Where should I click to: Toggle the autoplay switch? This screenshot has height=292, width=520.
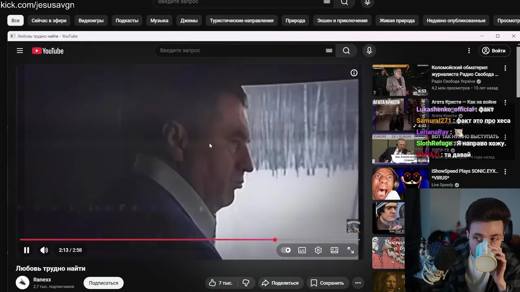(286, 250)
